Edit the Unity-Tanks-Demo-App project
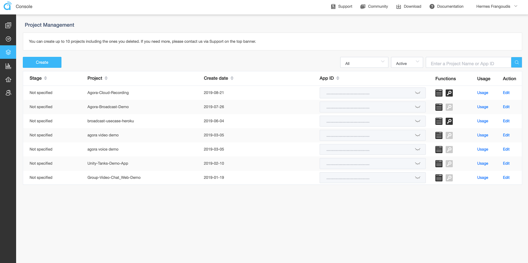 [x=506, y=163]
